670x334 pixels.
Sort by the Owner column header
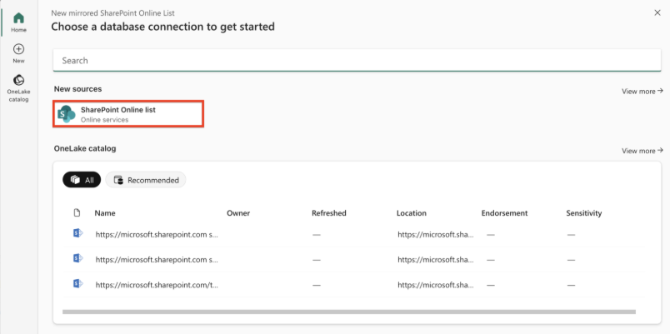[x=238, y=213]
